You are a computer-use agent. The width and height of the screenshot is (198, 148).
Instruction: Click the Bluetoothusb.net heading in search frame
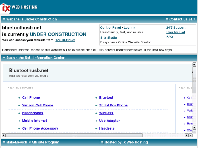[29, 70]
